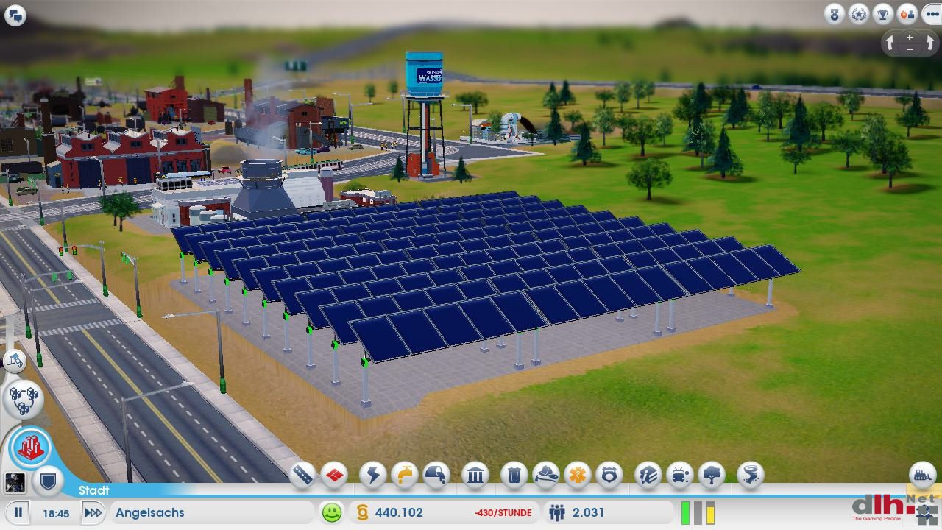Image resolution: width=942 pixels, height=530 pixels.
Task: Select the red city view button
Action: click(x=31, y=447)
